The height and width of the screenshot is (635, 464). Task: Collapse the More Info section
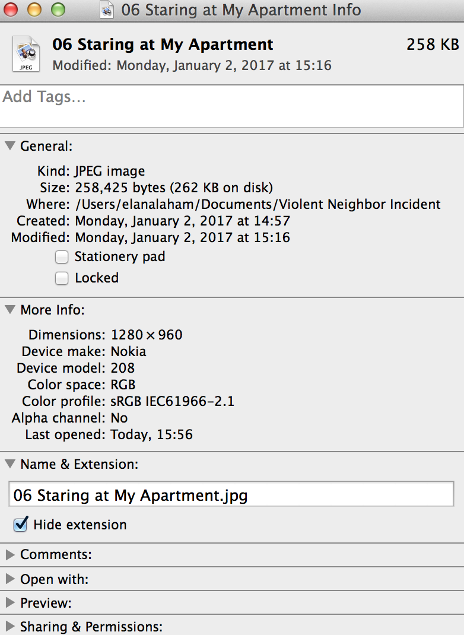coord(10,310)
